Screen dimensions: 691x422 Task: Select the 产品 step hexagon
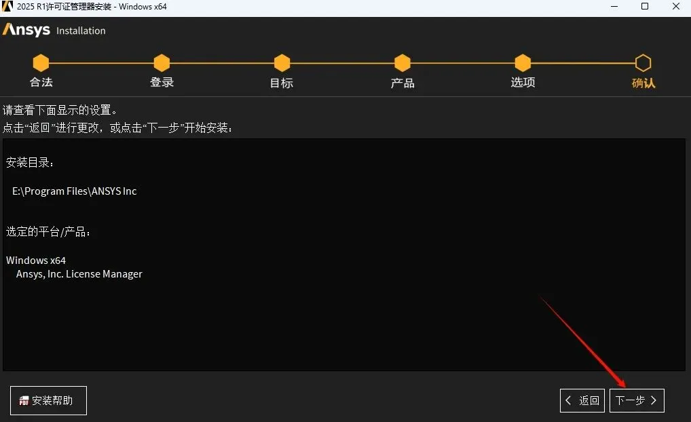pos(403,63)
